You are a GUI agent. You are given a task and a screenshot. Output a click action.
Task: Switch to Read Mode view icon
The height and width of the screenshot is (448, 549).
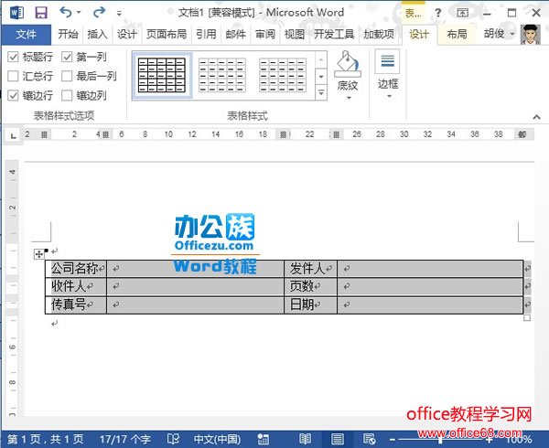coord(306,439)
